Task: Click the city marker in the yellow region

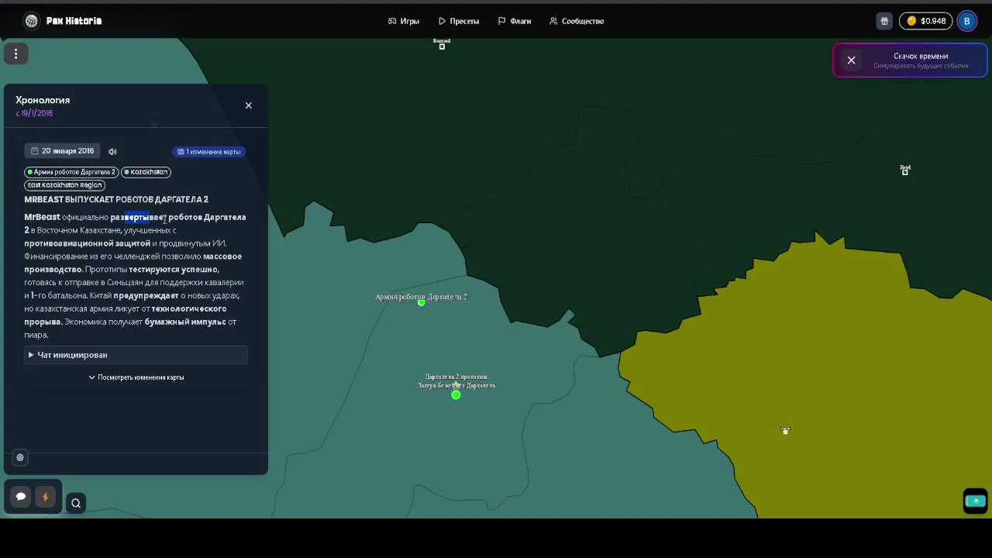Action: [x=785, y=431]
